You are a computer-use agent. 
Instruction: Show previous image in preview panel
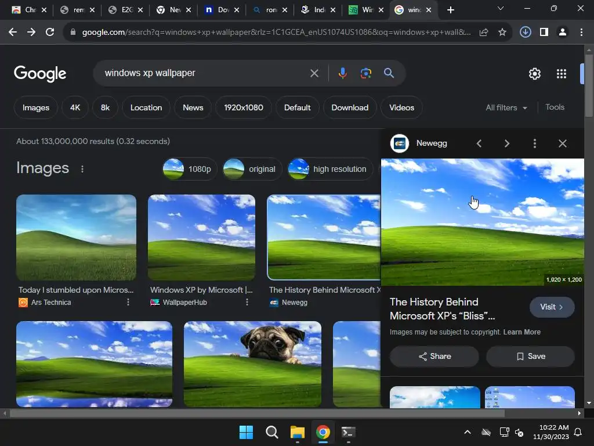pyautogui.click(x=479, y=143)
